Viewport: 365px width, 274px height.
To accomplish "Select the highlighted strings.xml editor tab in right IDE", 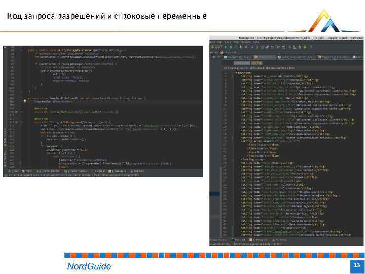I will [264, 57].
